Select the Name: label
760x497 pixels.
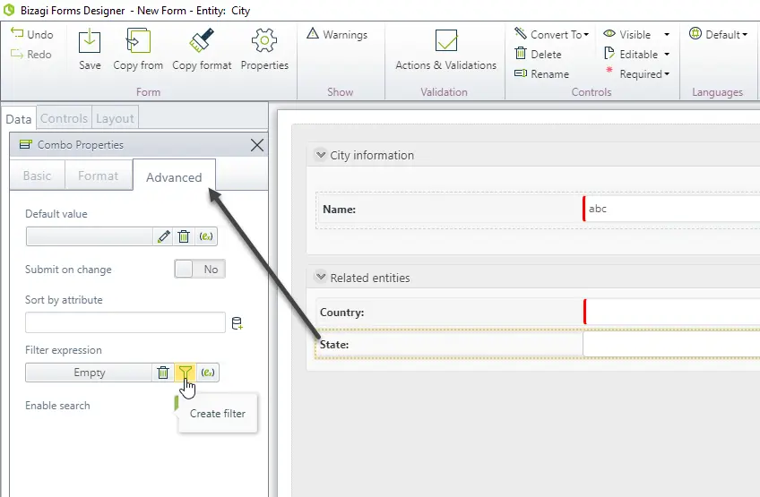tap(340, 210)
